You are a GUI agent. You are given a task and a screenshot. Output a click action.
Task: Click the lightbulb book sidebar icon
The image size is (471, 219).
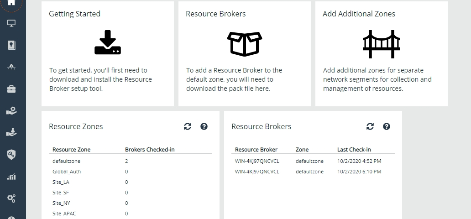tap(11, 45)
